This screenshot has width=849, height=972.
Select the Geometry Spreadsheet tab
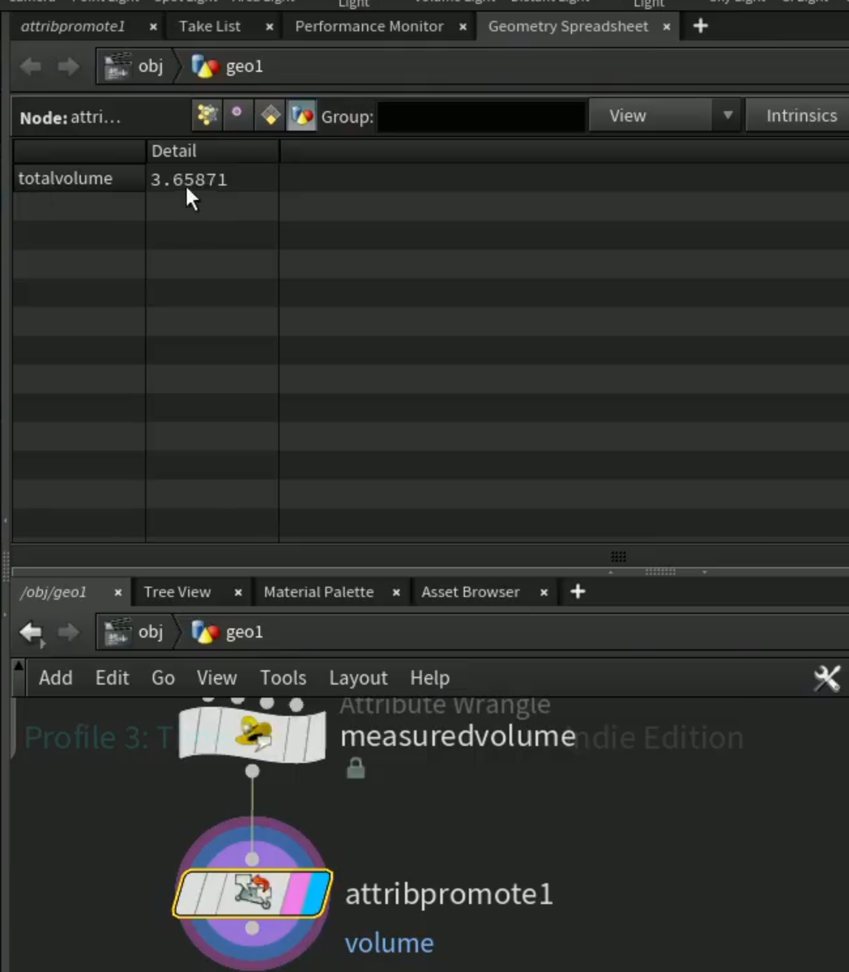point(568,26)
